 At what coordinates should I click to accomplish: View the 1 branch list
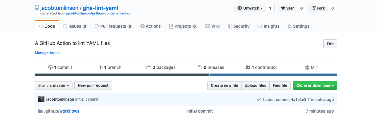point(110,67)
